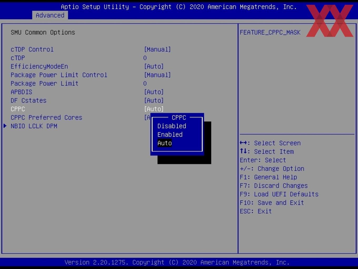Click the F7: Discard Changes hint

click(274, 186)
